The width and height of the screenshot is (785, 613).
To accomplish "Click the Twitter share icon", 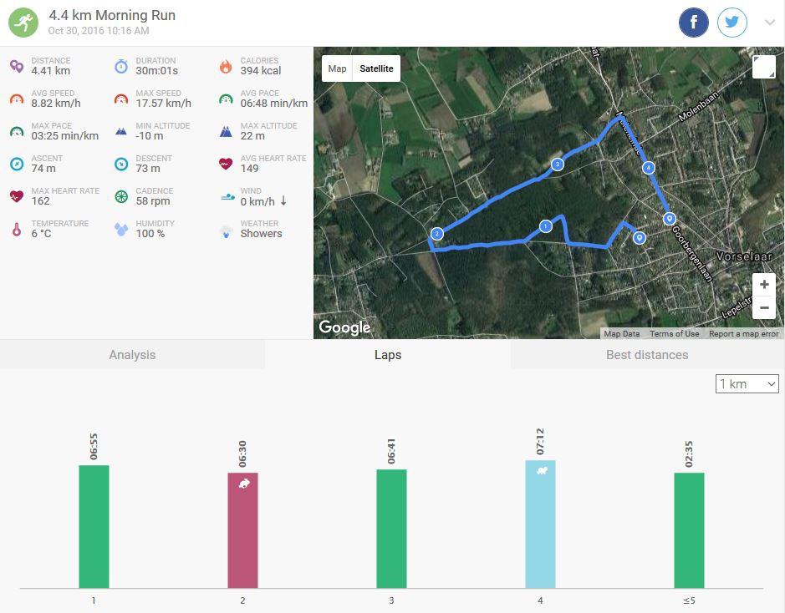I will [x=732, y=23].
